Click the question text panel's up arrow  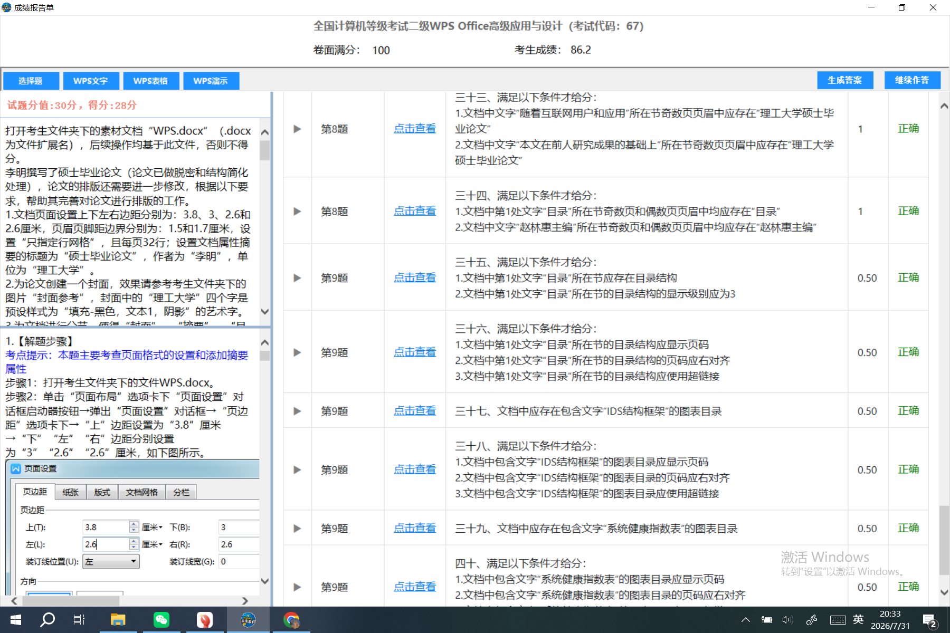[x=265, y=132]
